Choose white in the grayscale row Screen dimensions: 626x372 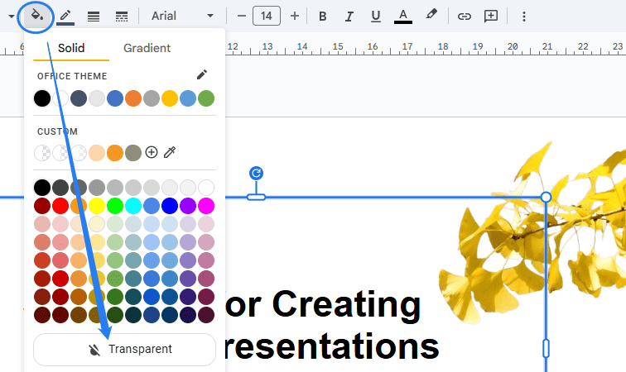(x=206, y=188)
